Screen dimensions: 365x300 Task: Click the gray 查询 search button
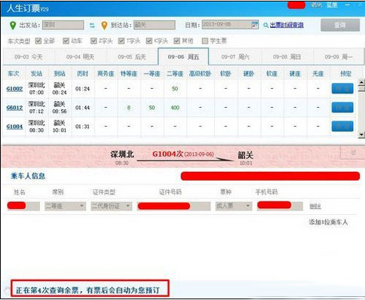click(x=340, y=25)
